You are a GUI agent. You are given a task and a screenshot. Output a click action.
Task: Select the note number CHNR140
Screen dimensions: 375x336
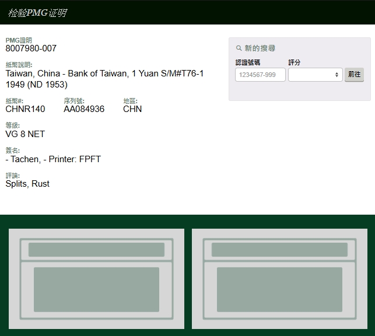point(25,109)
